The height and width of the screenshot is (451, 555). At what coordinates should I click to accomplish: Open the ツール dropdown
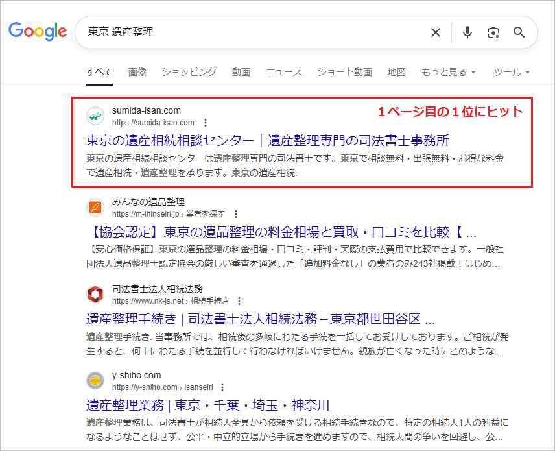[512, 72]
